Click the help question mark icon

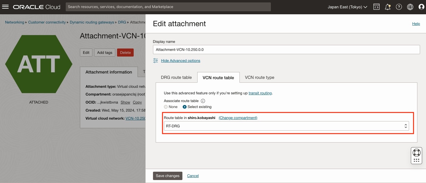399,7
